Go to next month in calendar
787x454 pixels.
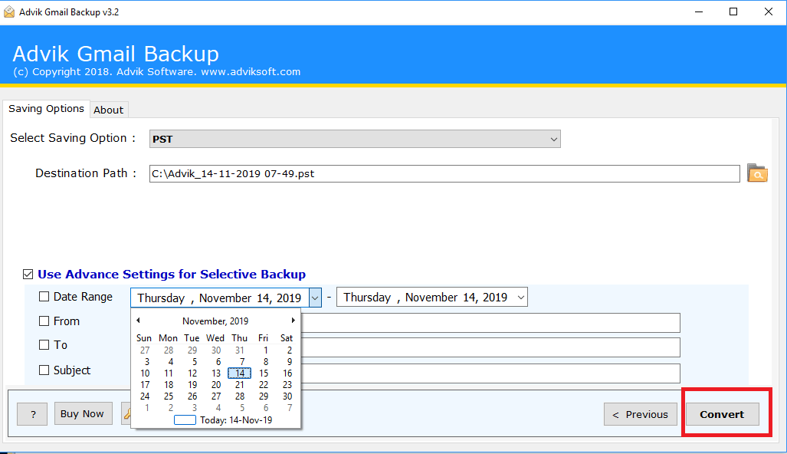293,321
